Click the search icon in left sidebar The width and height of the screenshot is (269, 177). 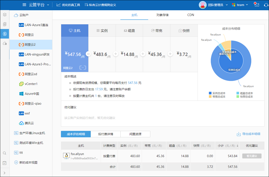click(4, 153)
